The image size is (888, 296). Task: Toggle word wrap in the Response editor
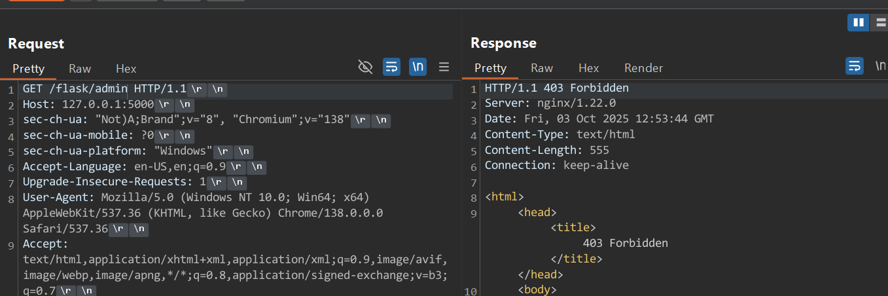[855, 65]
